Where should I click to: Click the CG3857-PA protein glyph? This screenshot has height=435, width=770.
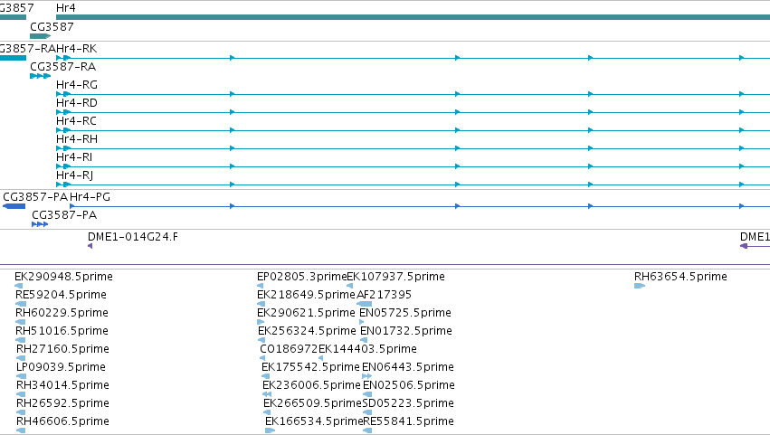pyautogui.click(x=14, y=206)
